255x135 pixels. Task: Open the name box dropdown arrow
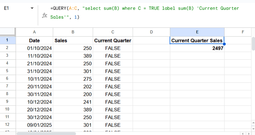pyautogui.click(x=32, y=8)
